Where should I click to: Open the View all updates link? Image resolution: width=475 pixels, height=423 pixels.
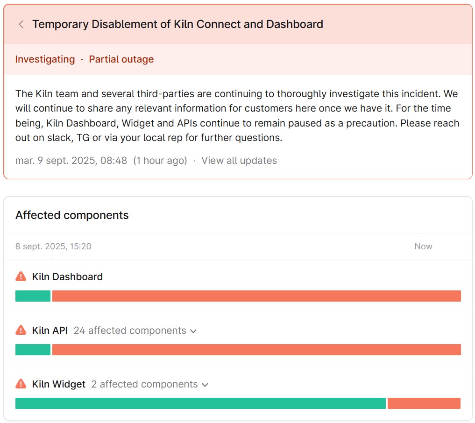point(239,161)
